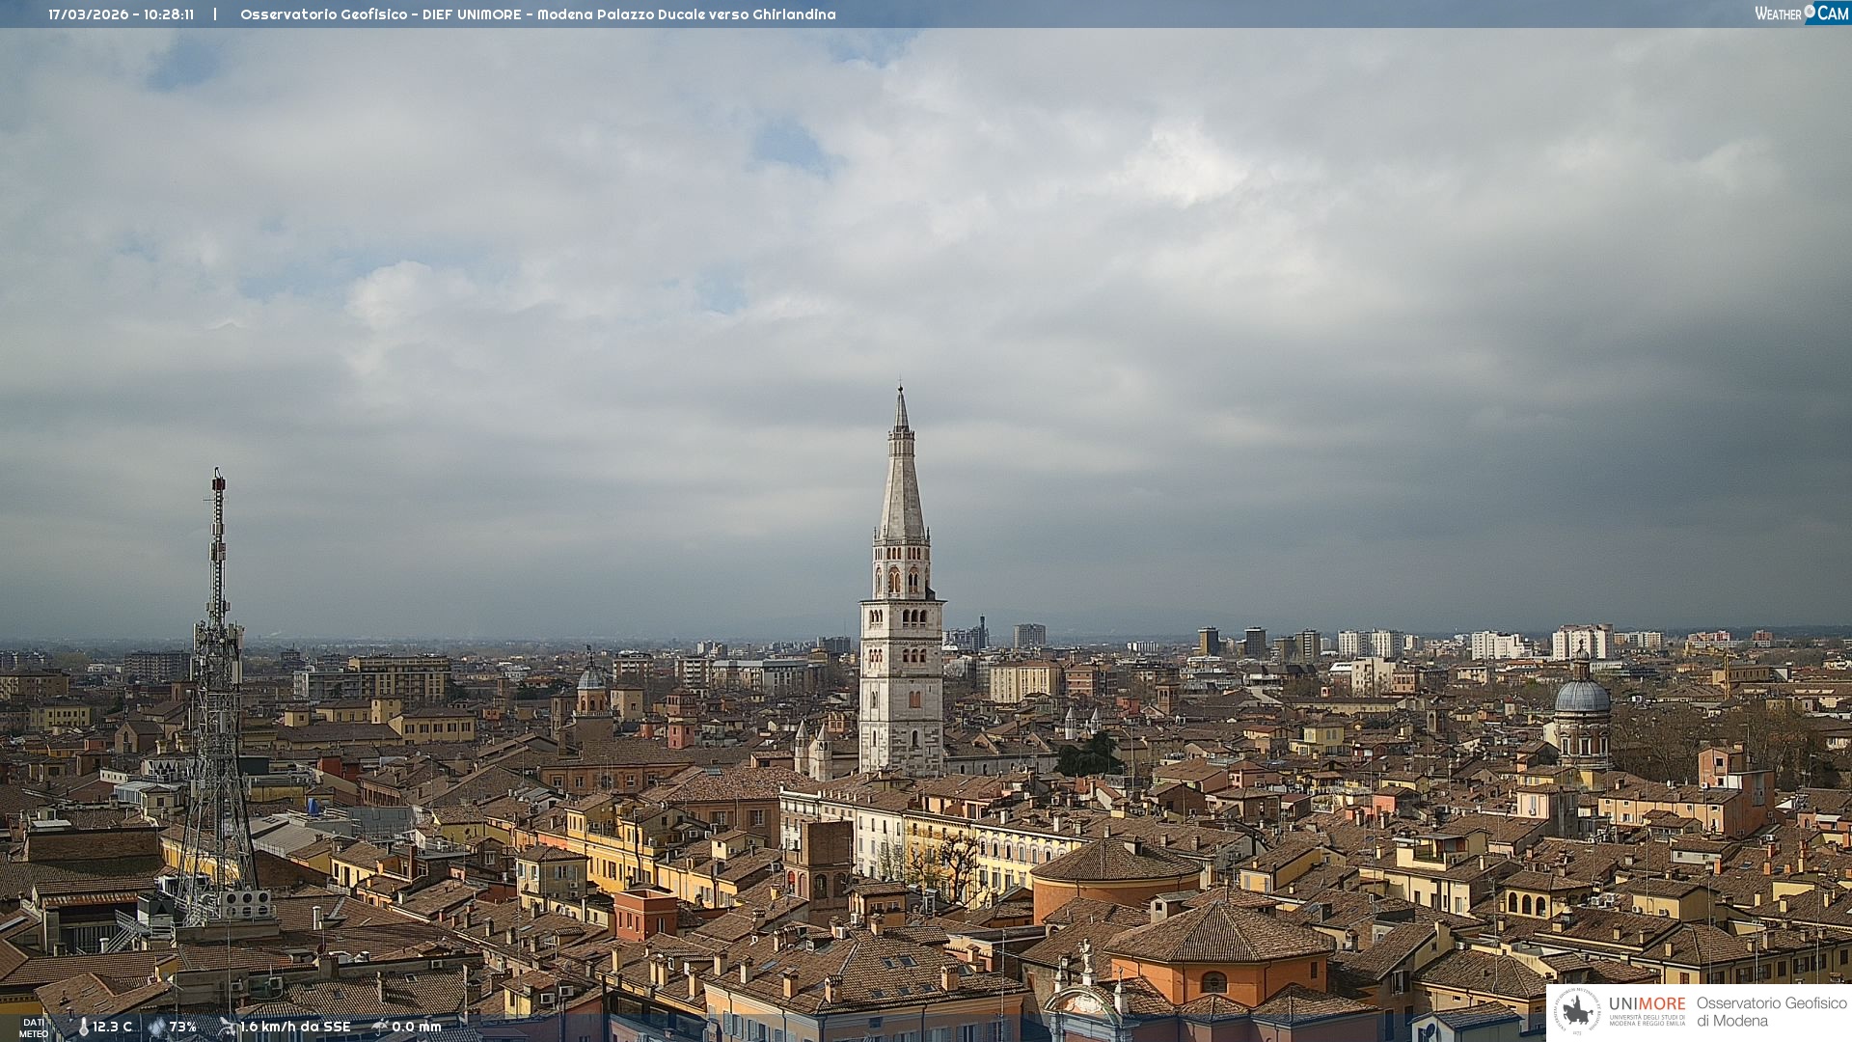Click the WeatherCam logo

tap(1800, 14)
